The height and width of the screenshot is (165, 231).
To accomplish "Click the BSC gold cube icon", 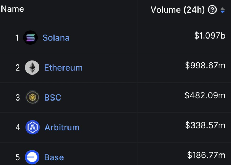I will pos(32,97).
